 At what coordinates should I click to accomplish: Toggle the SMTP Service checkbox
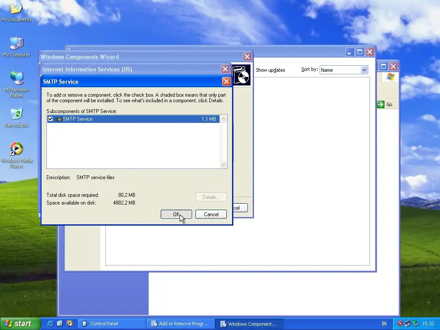(51, 119)
